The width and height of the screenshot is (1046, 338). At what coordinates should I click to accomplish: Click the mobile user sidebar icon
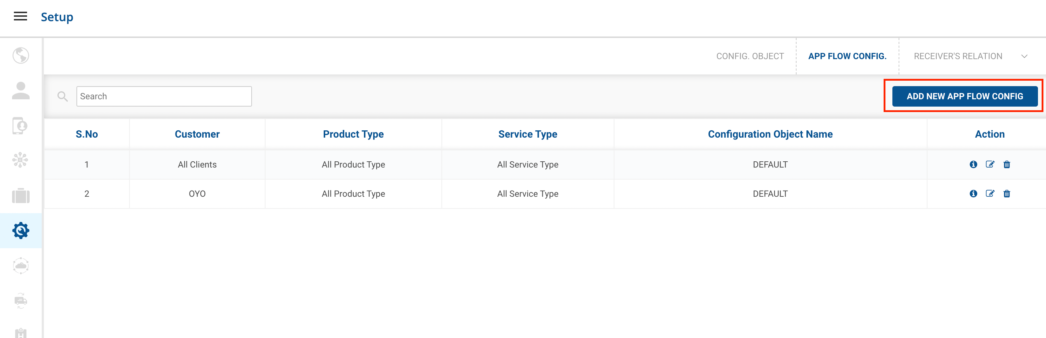click(20, 126)
